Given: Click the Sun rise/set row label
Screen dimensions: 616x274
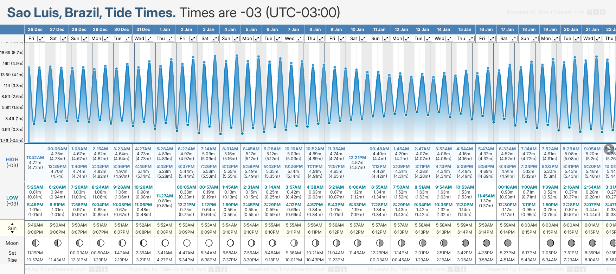Looking at the screenshot, I should pyautogui.click(x=12, y=228).
